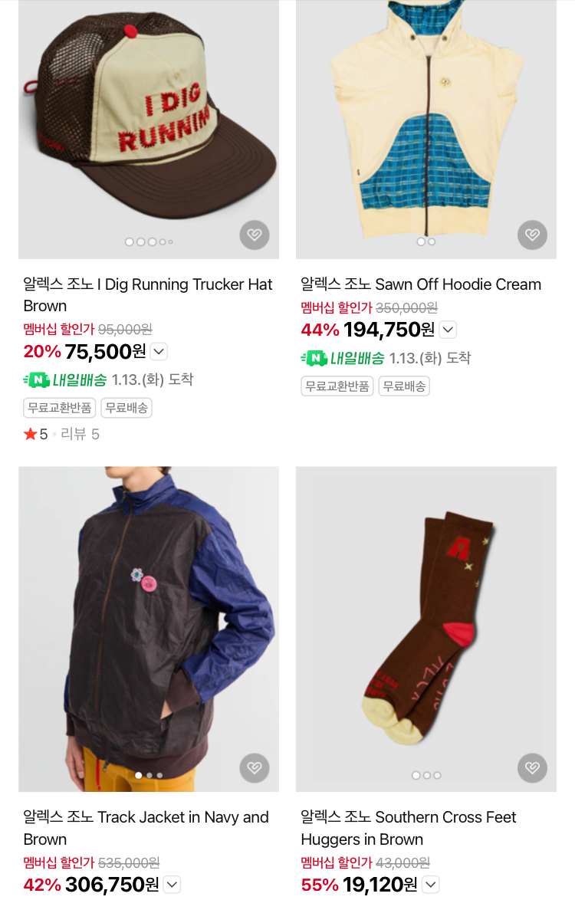
Task: Select second image dot on hat carousel
Action: pyautogui.click(x=140, y=241)
